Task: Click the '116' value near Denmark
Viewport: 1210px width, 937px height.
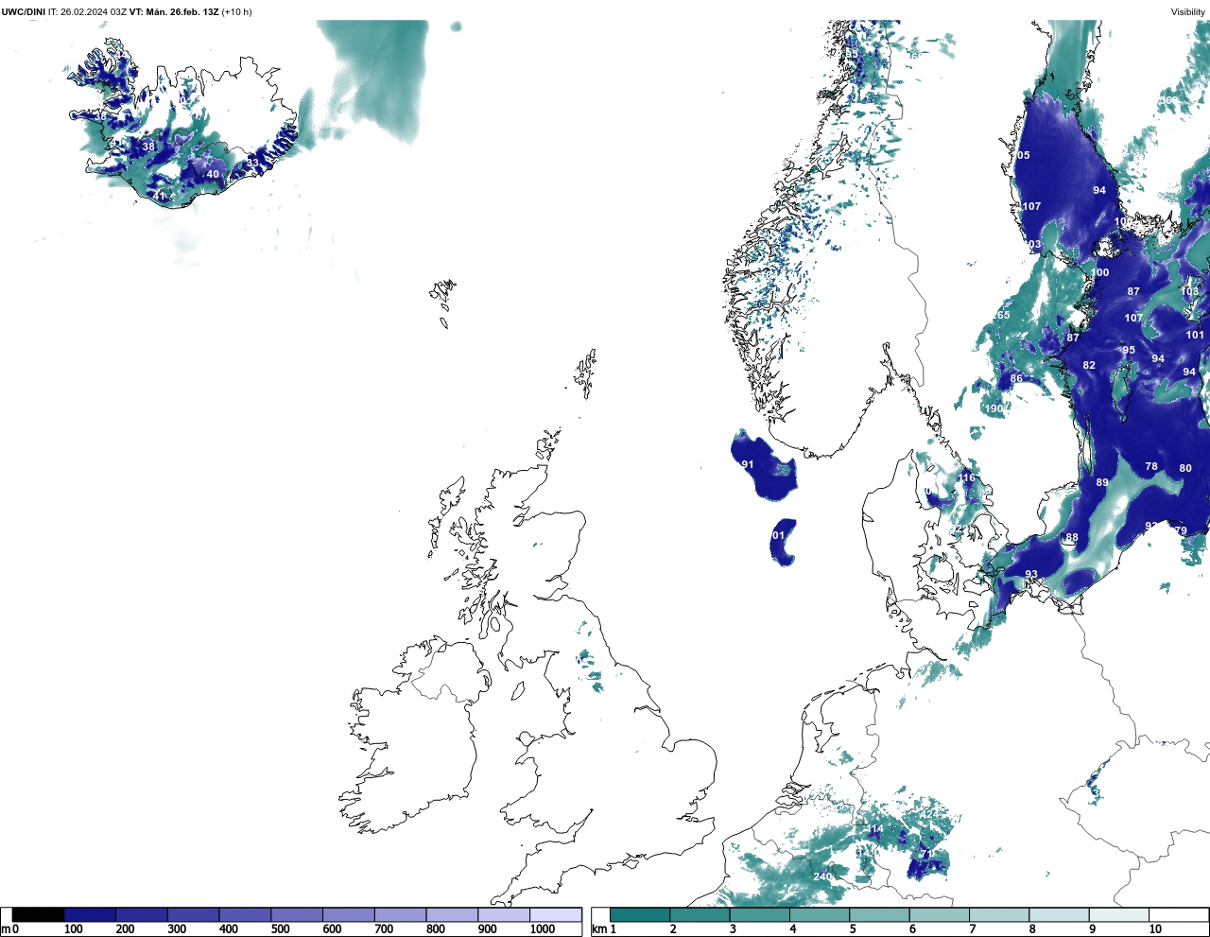Action: pos(966,477)
